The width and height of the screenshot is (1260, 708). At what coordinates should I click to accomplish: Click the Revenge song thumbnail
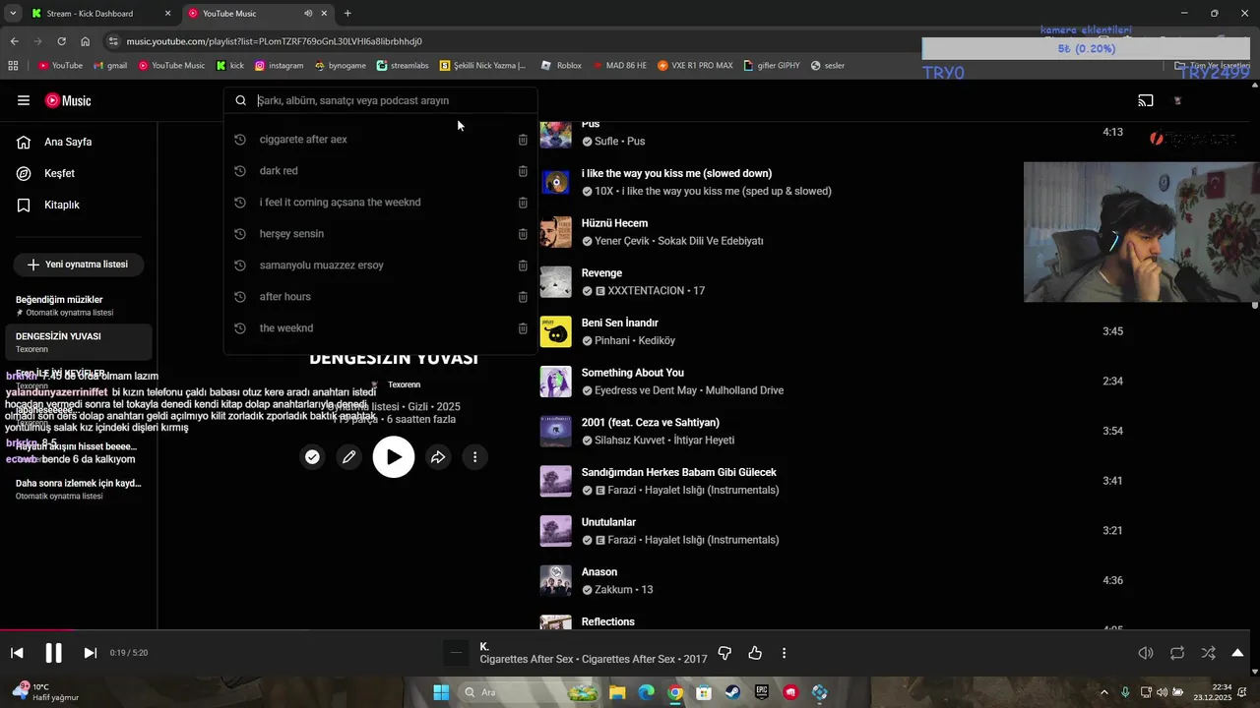coord(556,282)
